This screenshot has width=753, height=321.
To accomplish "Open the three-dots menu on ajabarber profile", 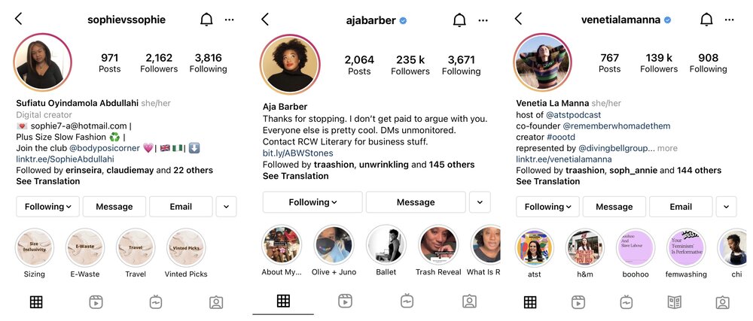I will (483, 20).
